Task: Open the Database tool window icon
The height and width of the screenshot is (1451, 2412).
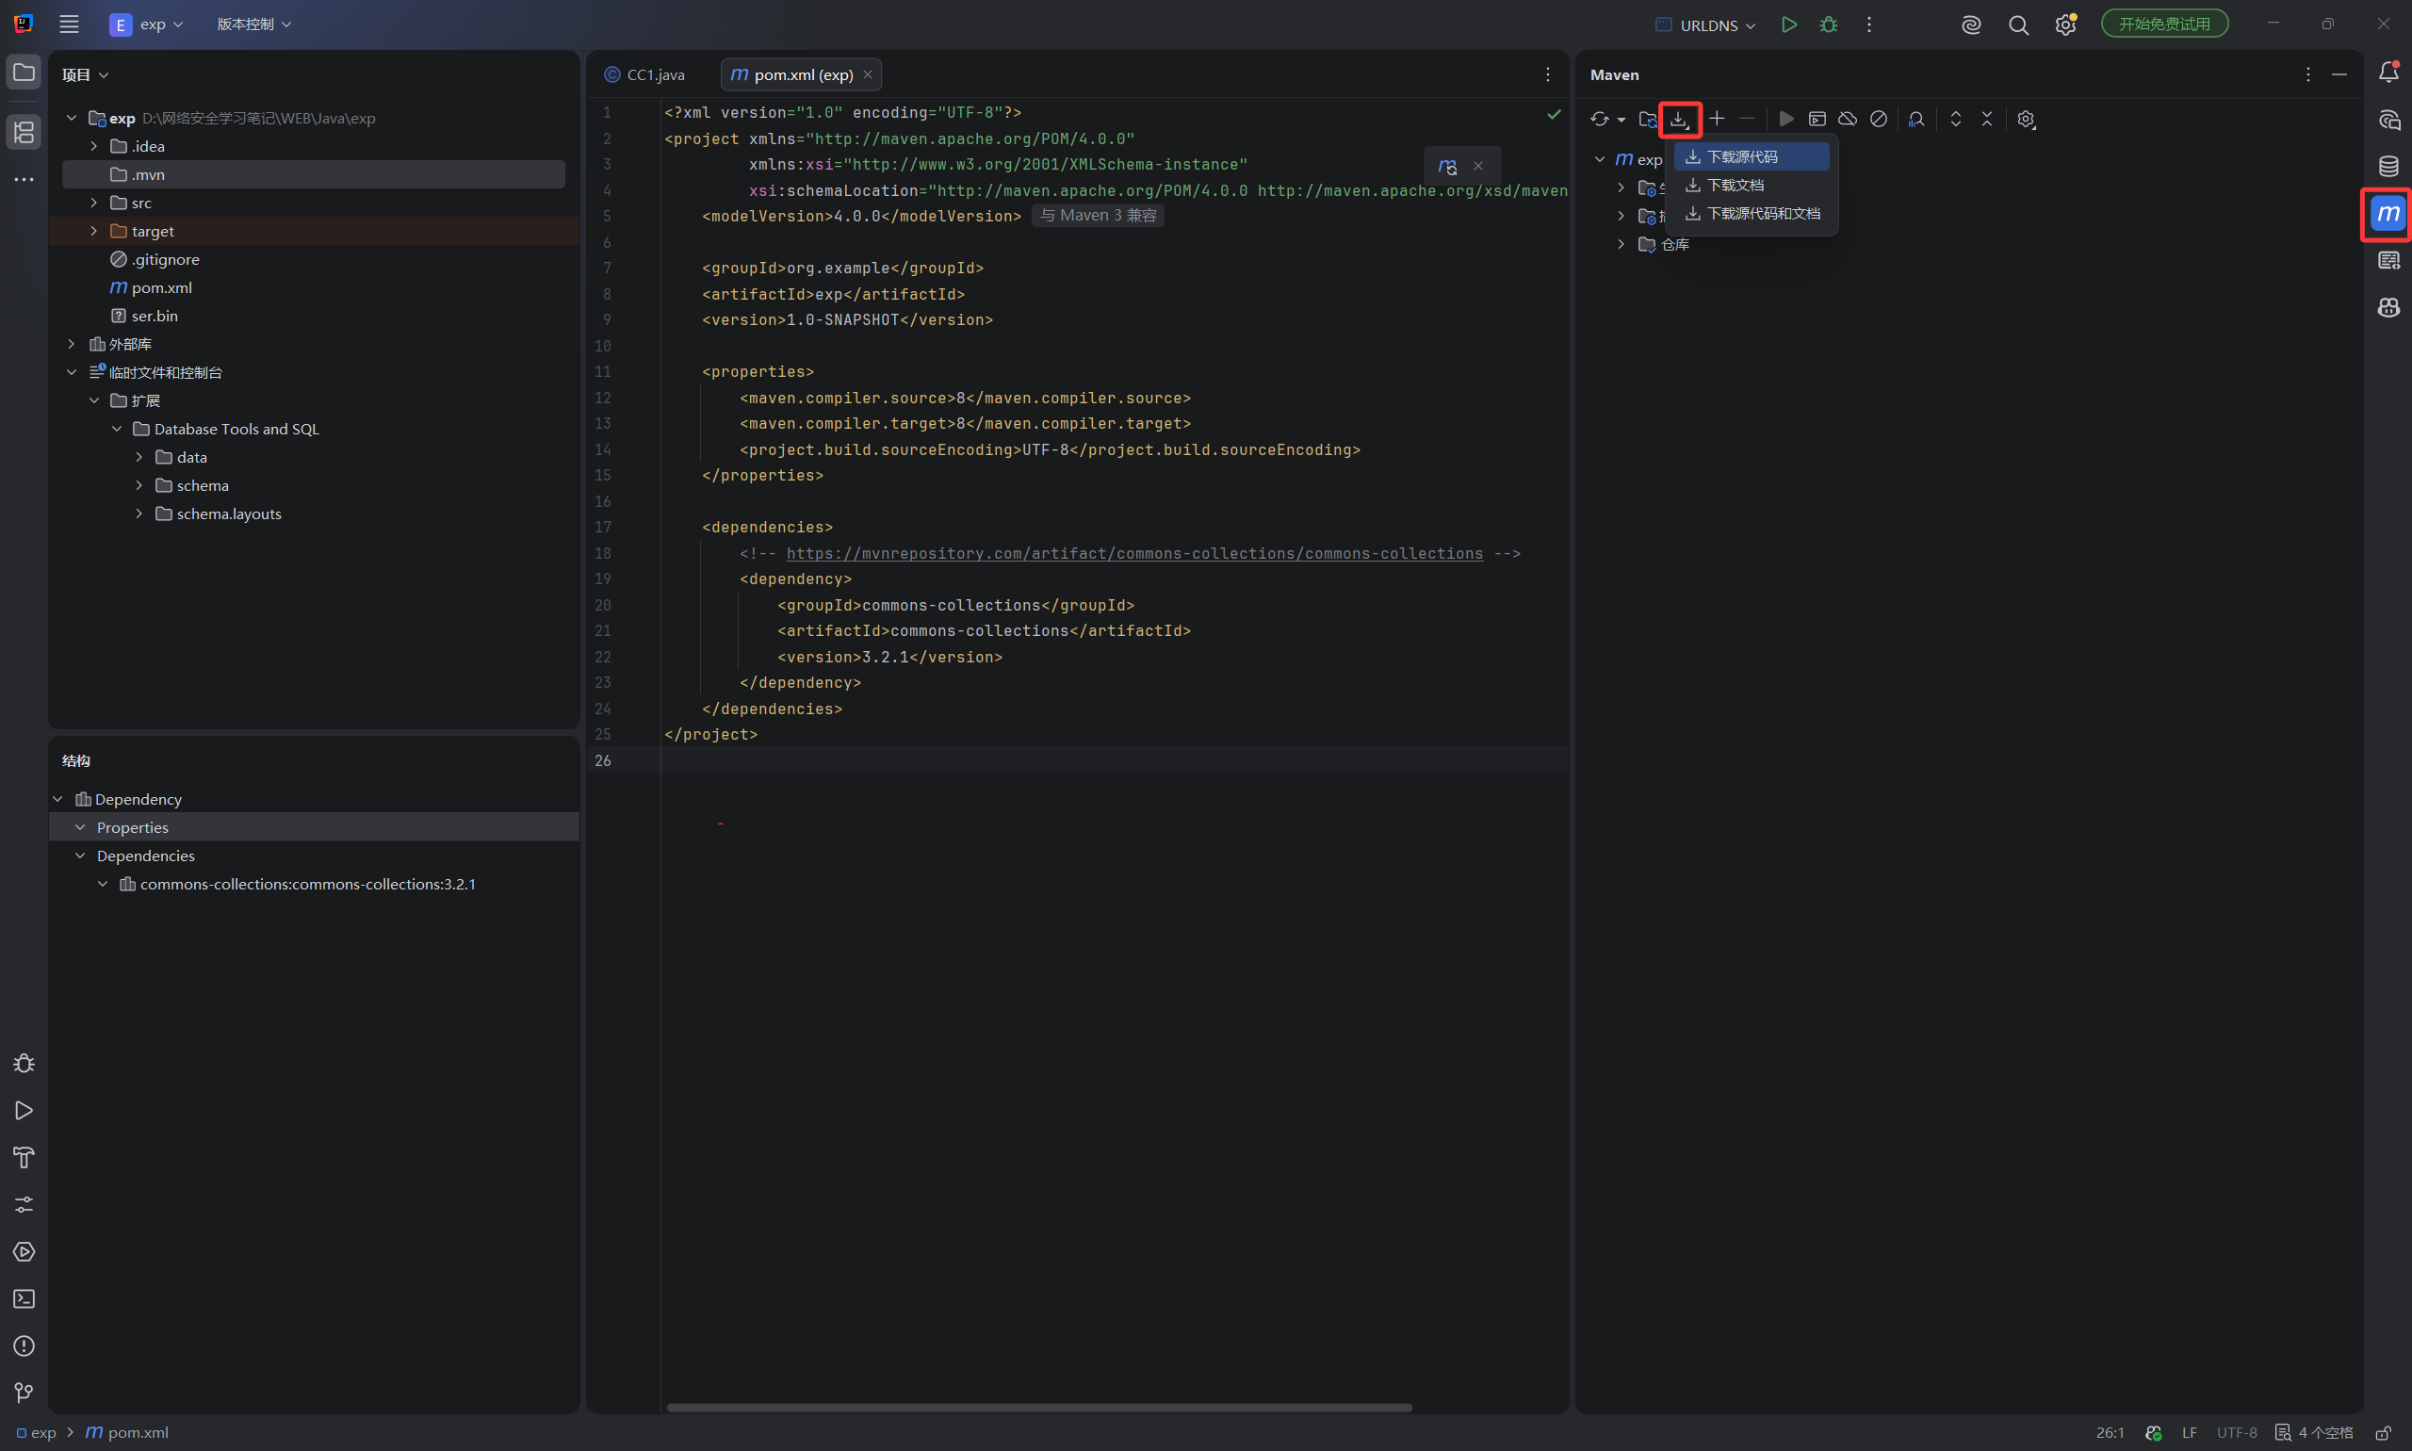Action: coord(2388,166)
